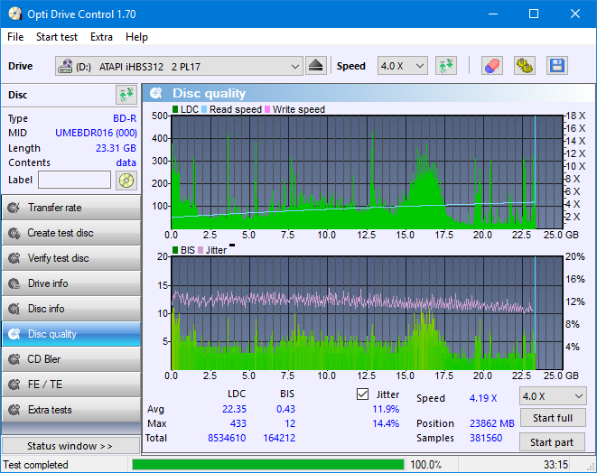Viewport: 597px width, 473px height.
Task: Toggle the Jitter checkbox
Action: point(362,394)
